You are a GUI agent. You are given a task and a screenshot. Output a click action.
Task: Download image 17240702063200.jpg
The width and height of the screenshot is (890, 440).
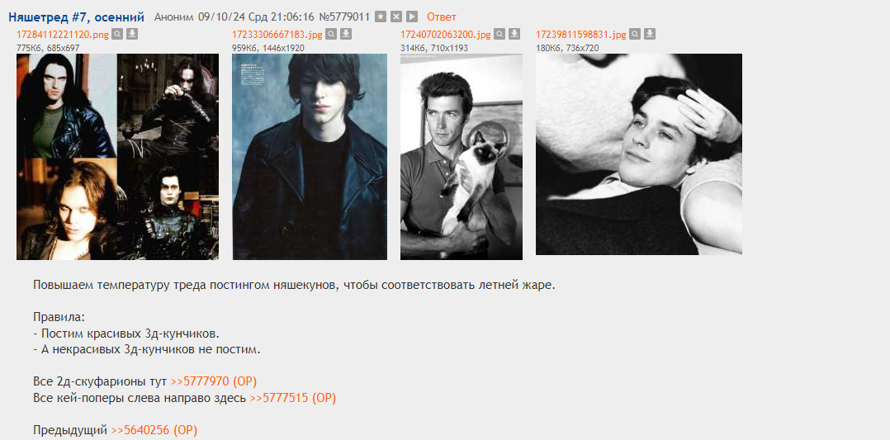pos(514,34)
